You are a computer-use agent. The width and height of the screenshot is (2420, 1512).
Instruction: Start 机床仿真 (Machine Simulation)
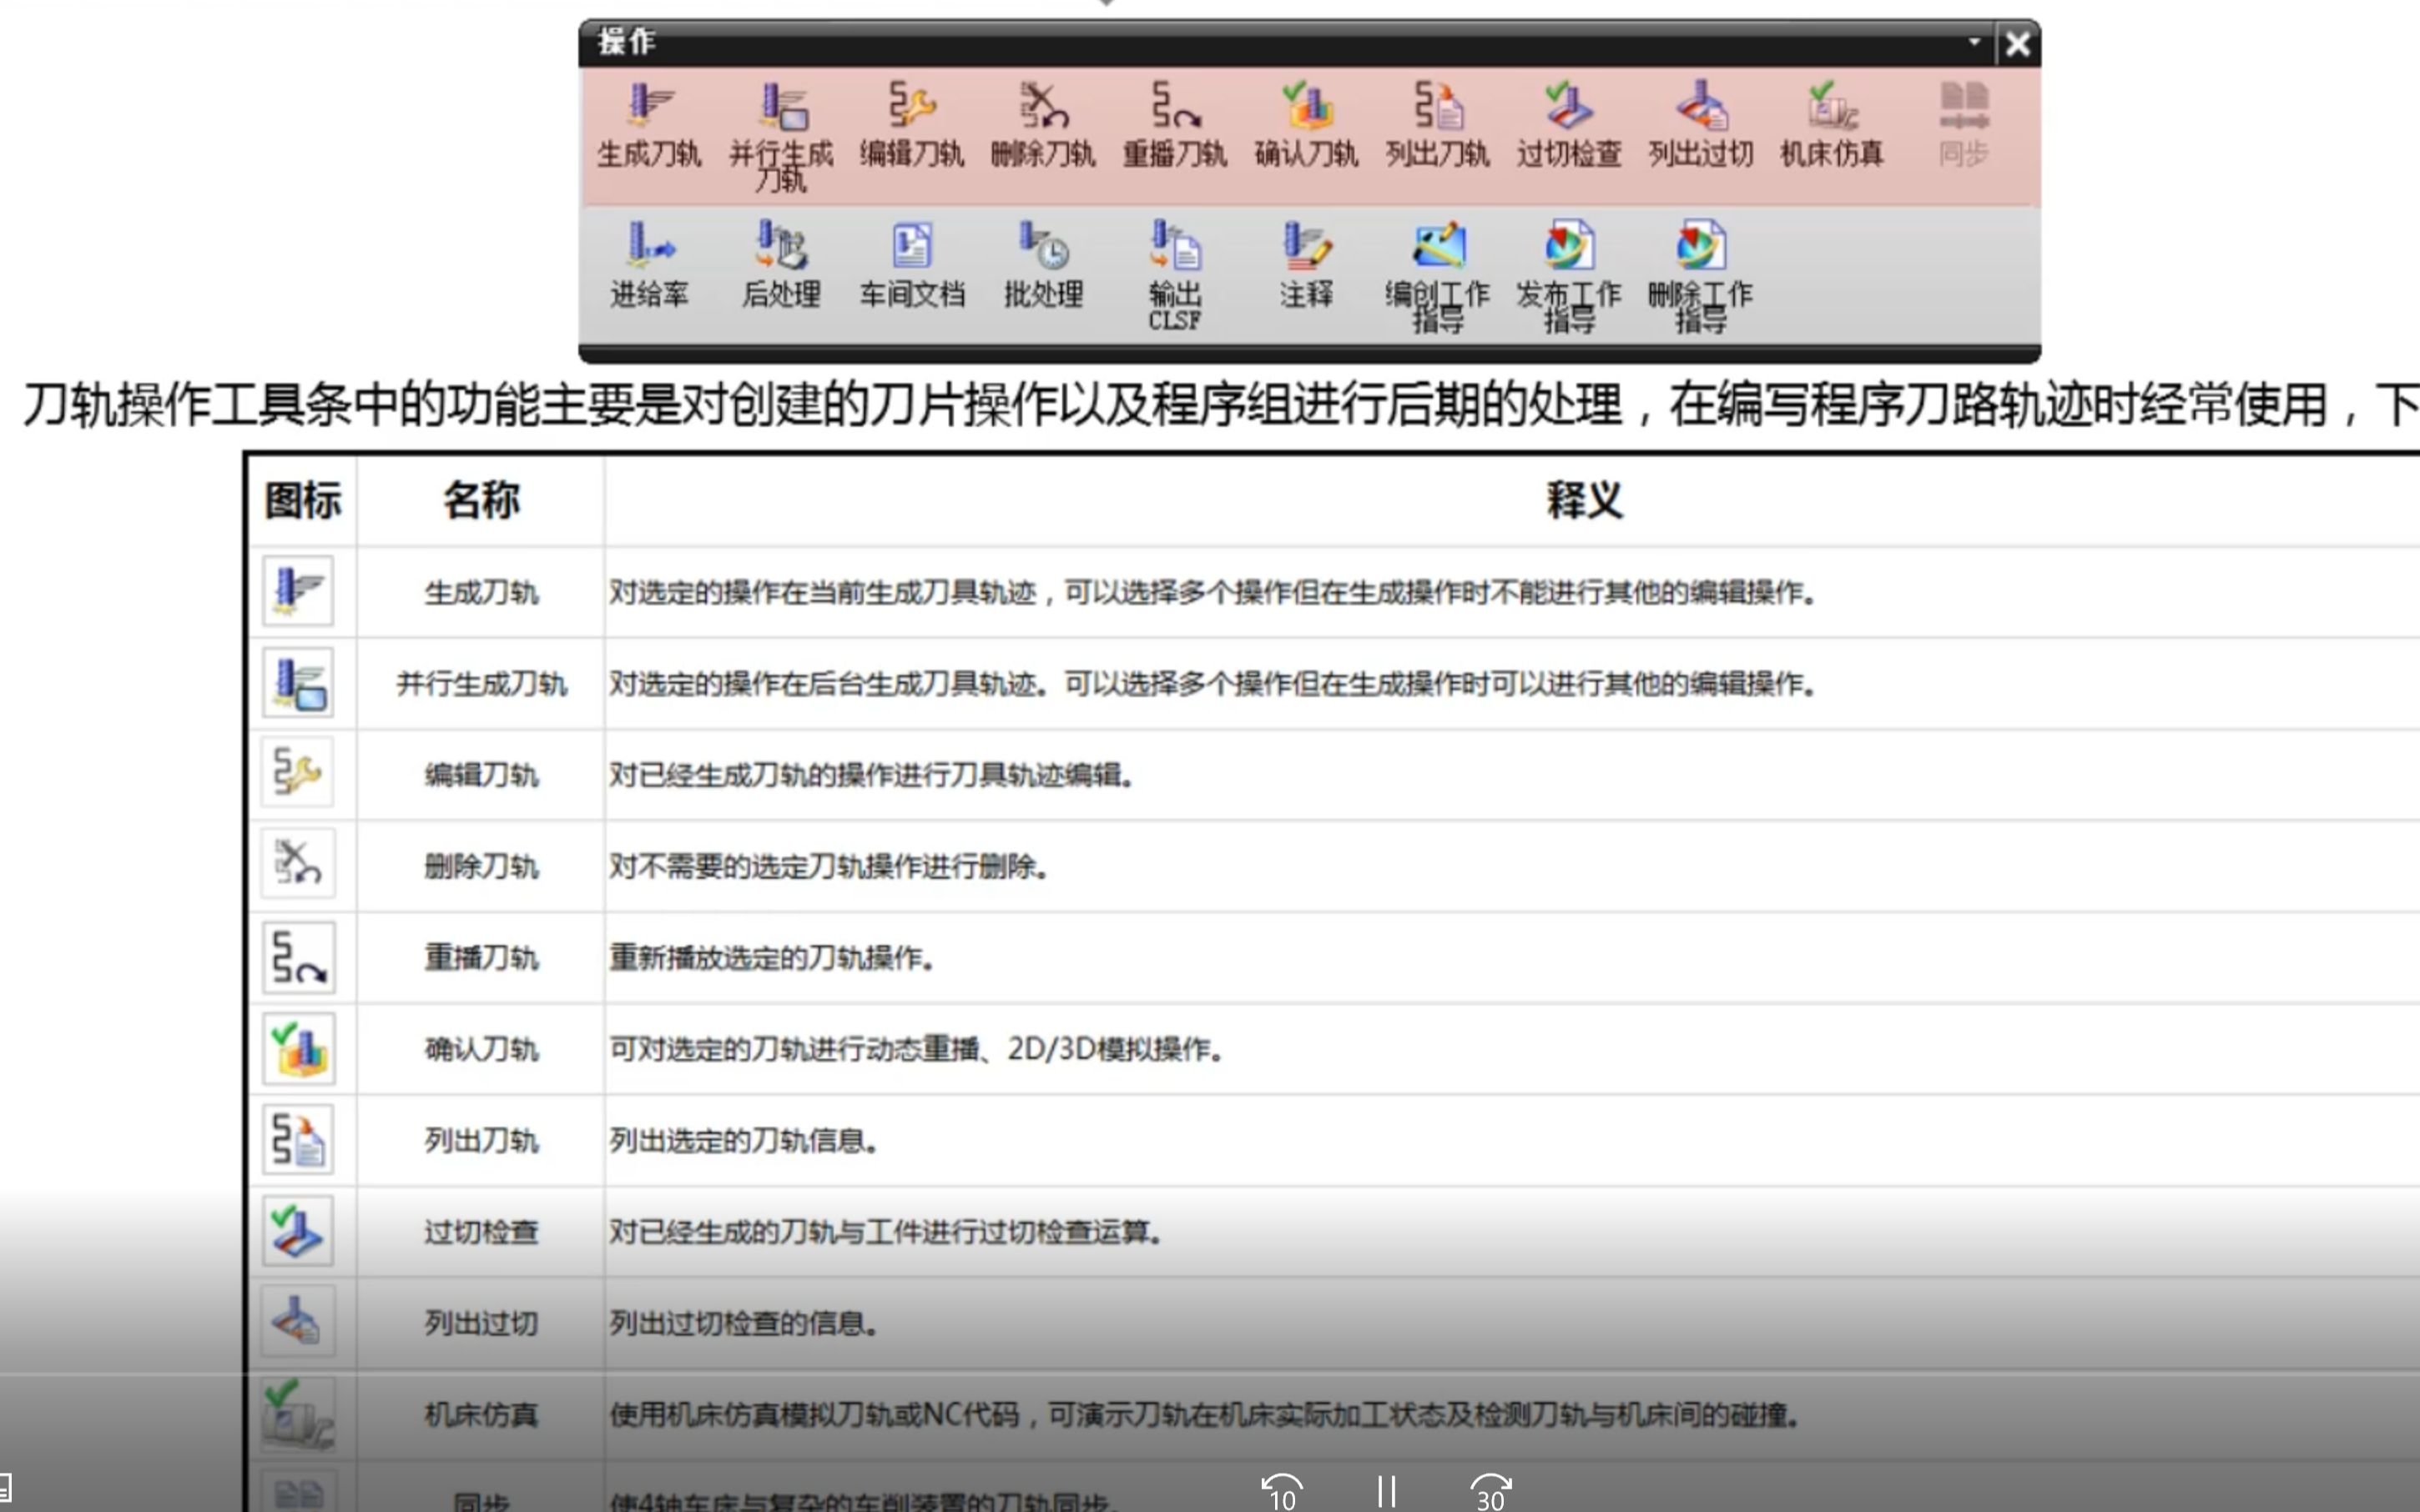1831,106
